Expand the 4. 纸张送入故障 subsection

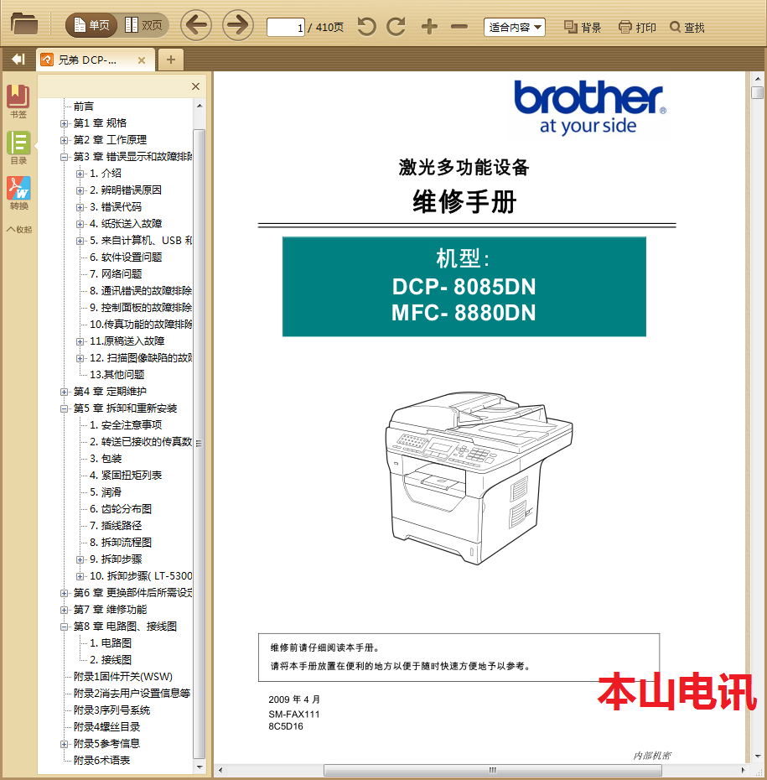coord(80,224)
